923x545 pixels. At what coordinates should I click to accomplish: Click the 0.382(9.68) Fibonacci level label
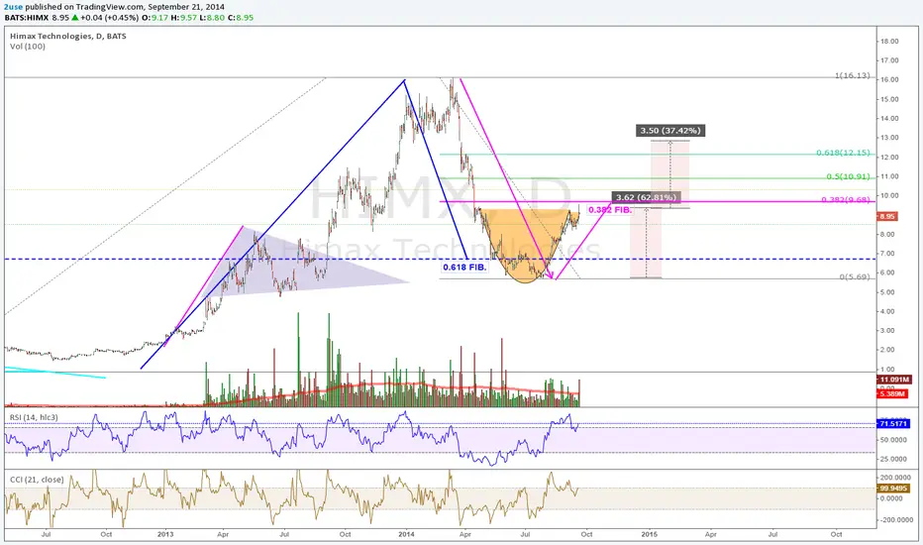point(846,200)
